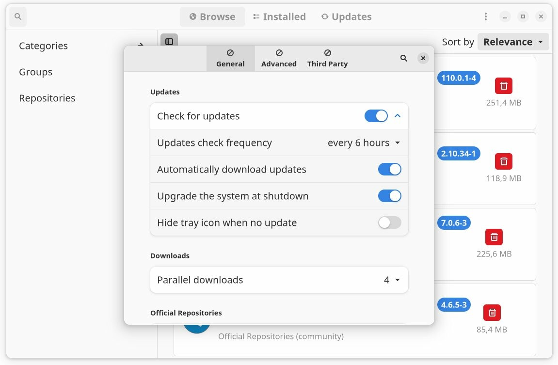Click the trash icon above 225,6 MB
Screen dimensions: 558x365
(494, 237)
